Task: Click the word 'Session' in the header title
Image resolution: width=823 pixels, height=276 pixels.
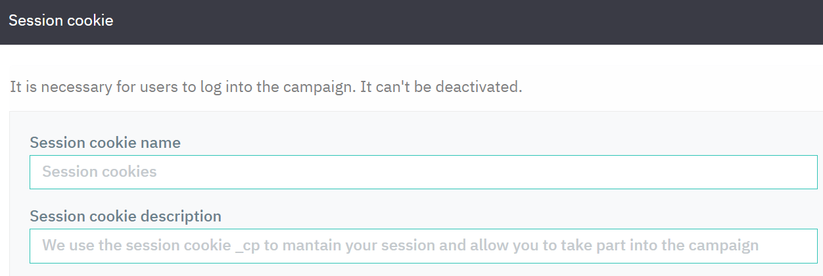Action: [x=34, y=20]
